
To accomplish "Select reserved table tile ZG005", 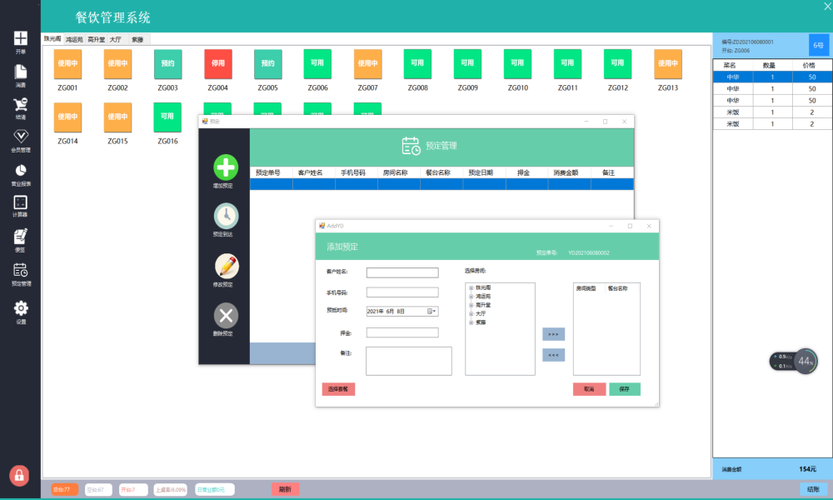I will tap(267, 64).
